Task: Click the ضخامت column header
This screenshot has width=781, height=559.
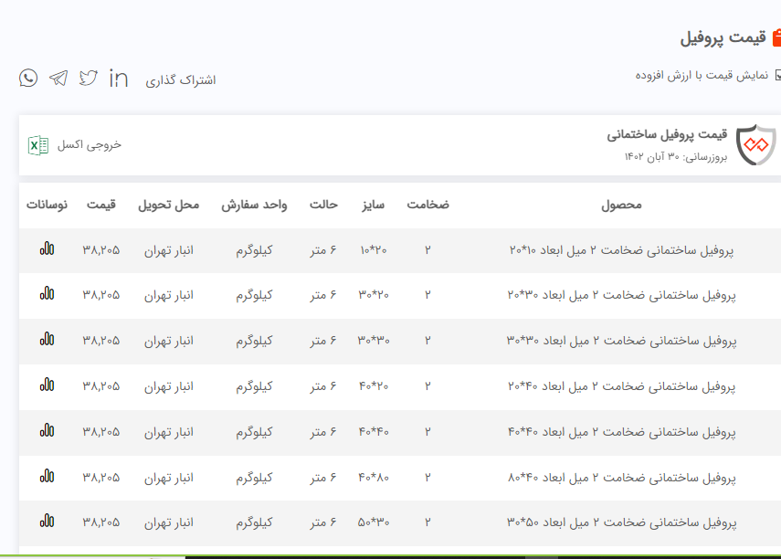Action: [427, 205]
